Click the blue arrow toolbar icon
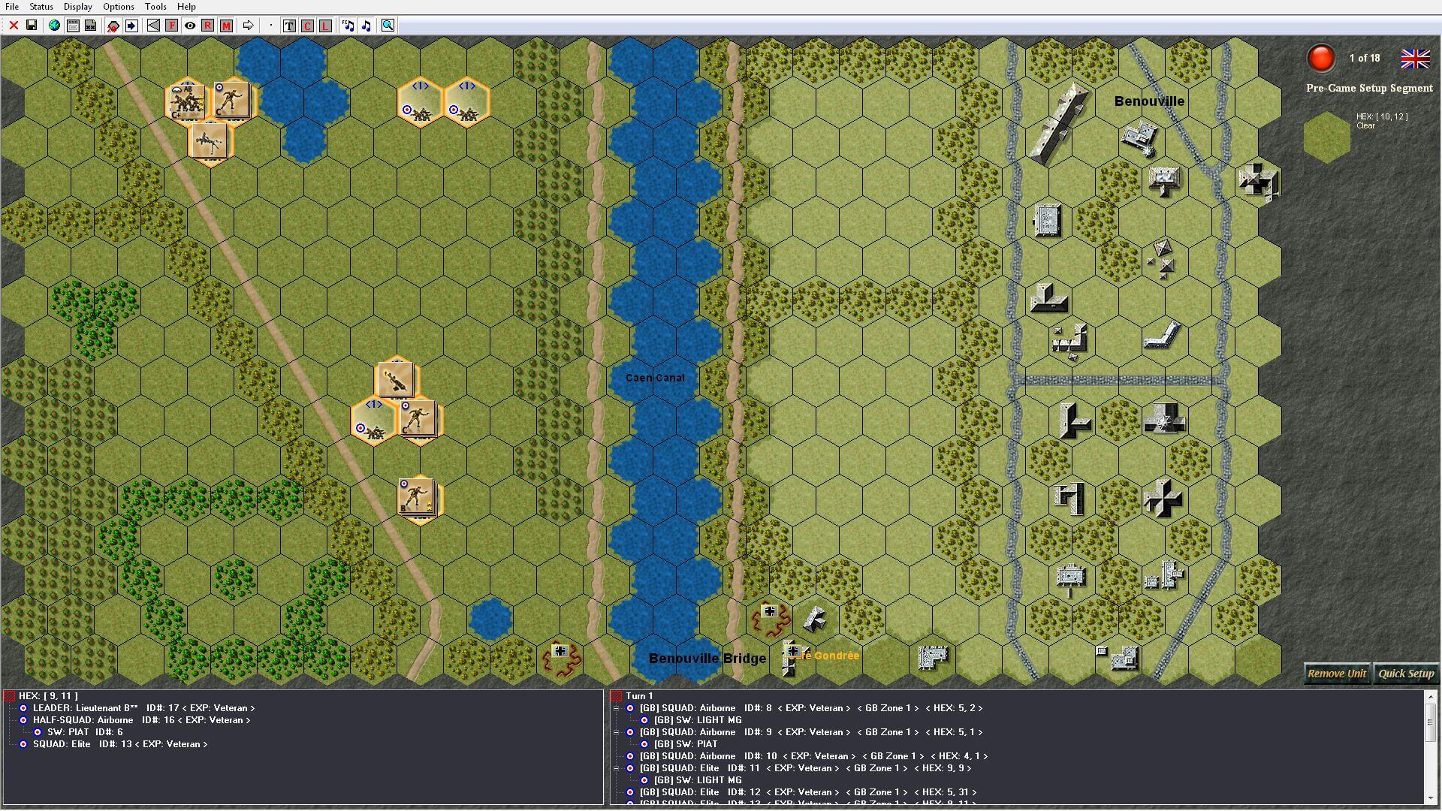Screen dimensions: 1442x811 (131, 26)
